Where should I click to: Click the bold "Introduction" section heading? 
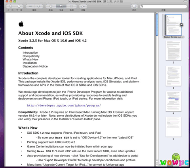pos(28,73)
